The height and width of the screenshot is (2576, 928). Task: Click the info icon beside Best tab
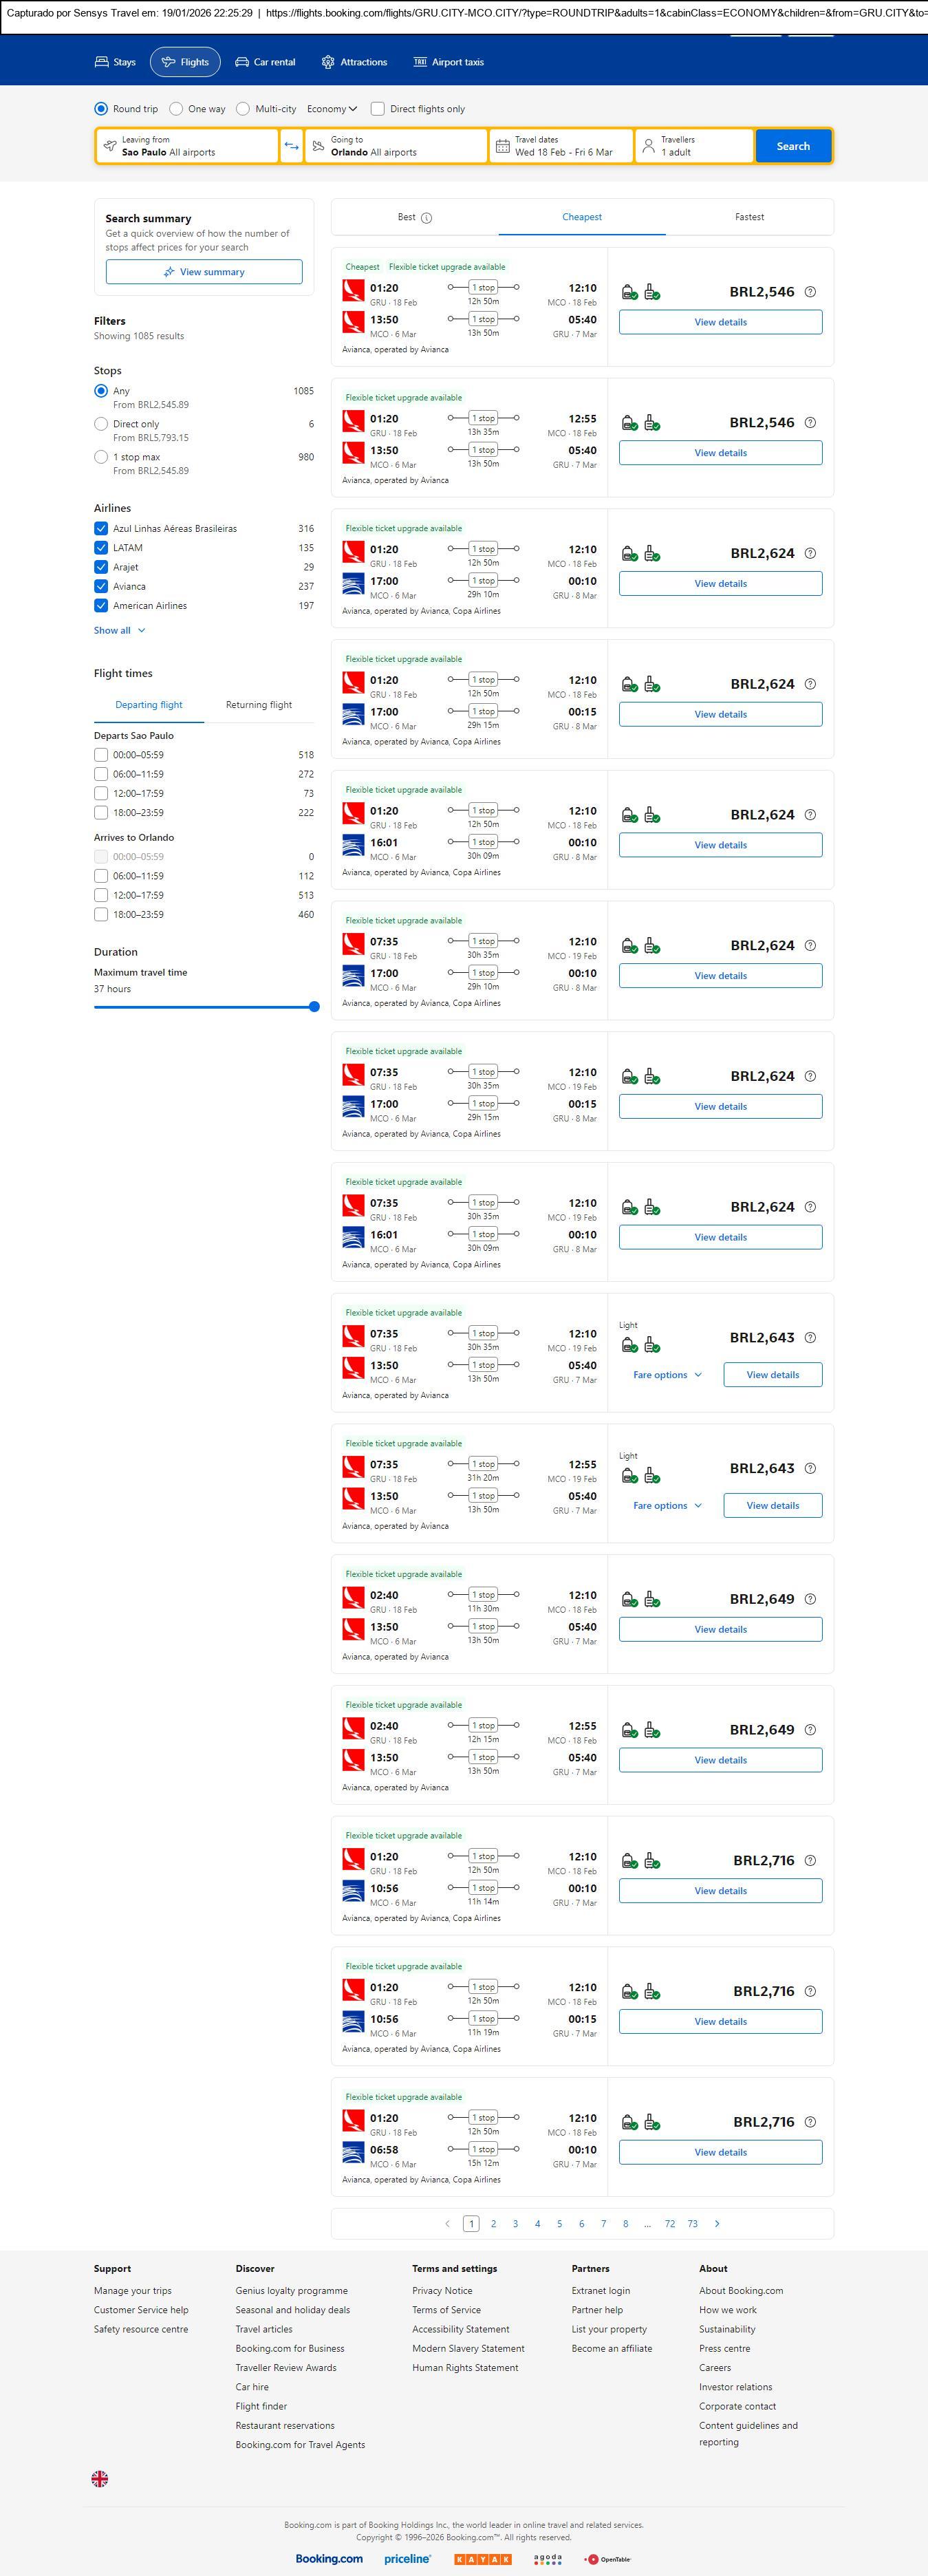pos(426,218)
